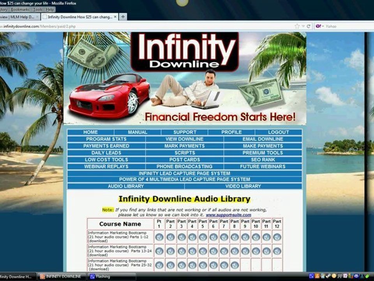Viewport: 374px width, 281px height.
Task: Open the Bookmarks menu
Action: click(x=20, y=9)
